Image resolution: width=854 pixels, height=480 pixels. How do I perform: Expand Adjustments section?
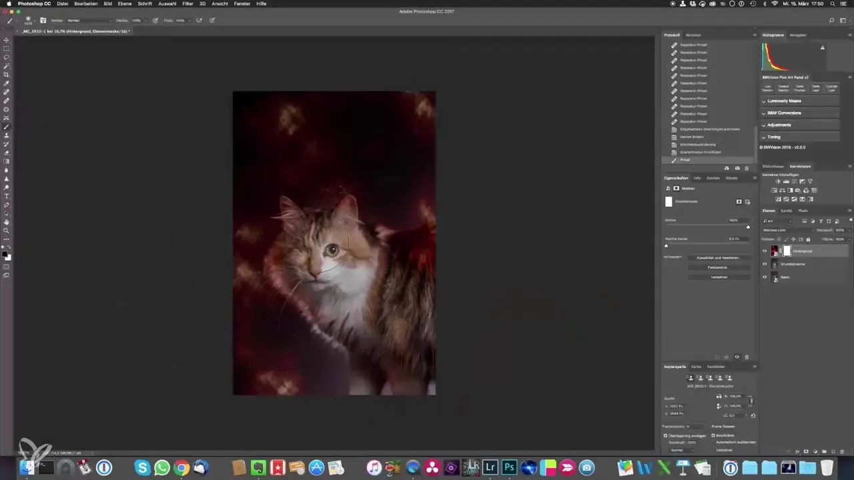click(x=800, y=125)
